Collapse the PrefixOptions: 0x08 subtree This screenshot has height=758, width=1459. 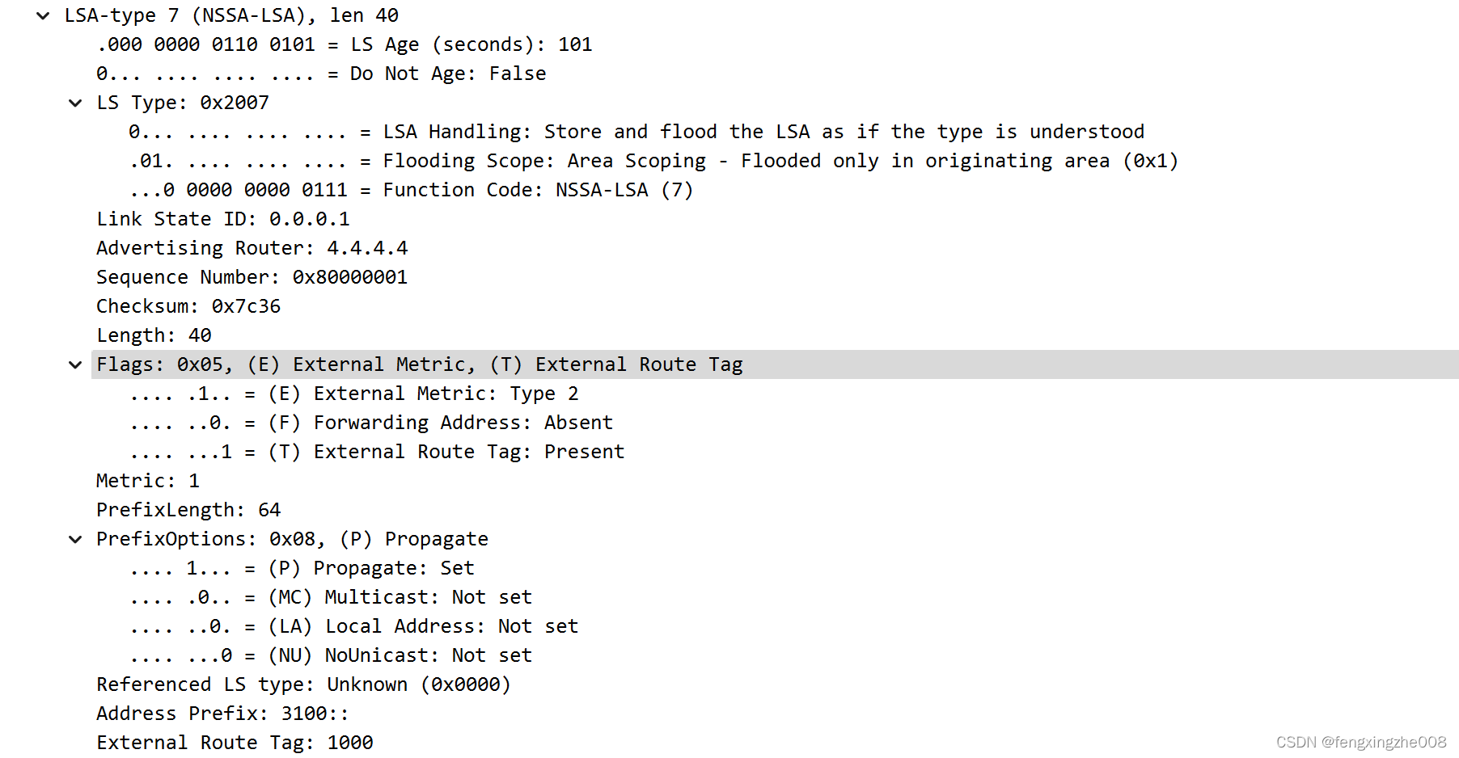75,538
